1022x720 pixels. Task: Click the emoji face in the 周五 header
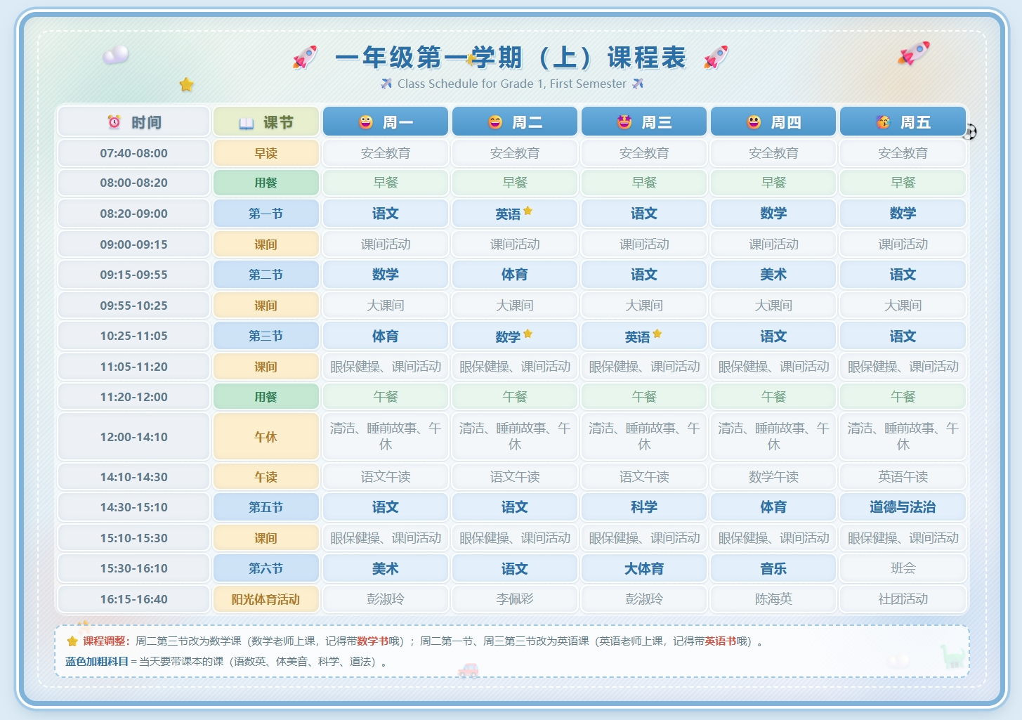(x=883, y=122)
